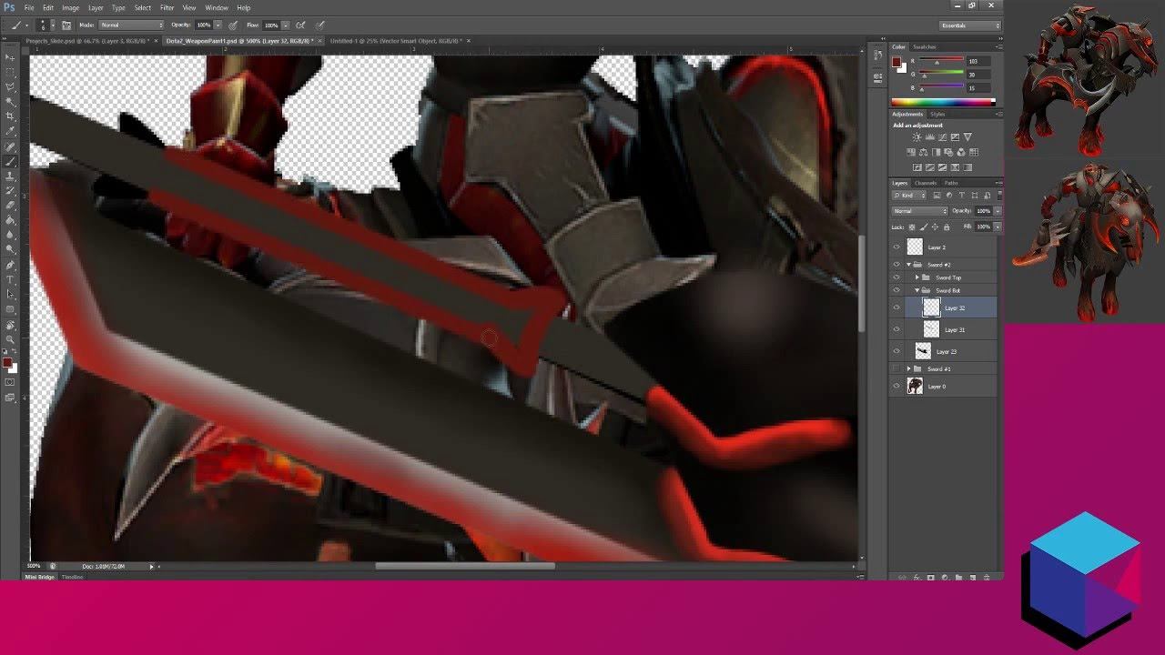Expand the Sword #1 group arrow

(x=908, y=368)
